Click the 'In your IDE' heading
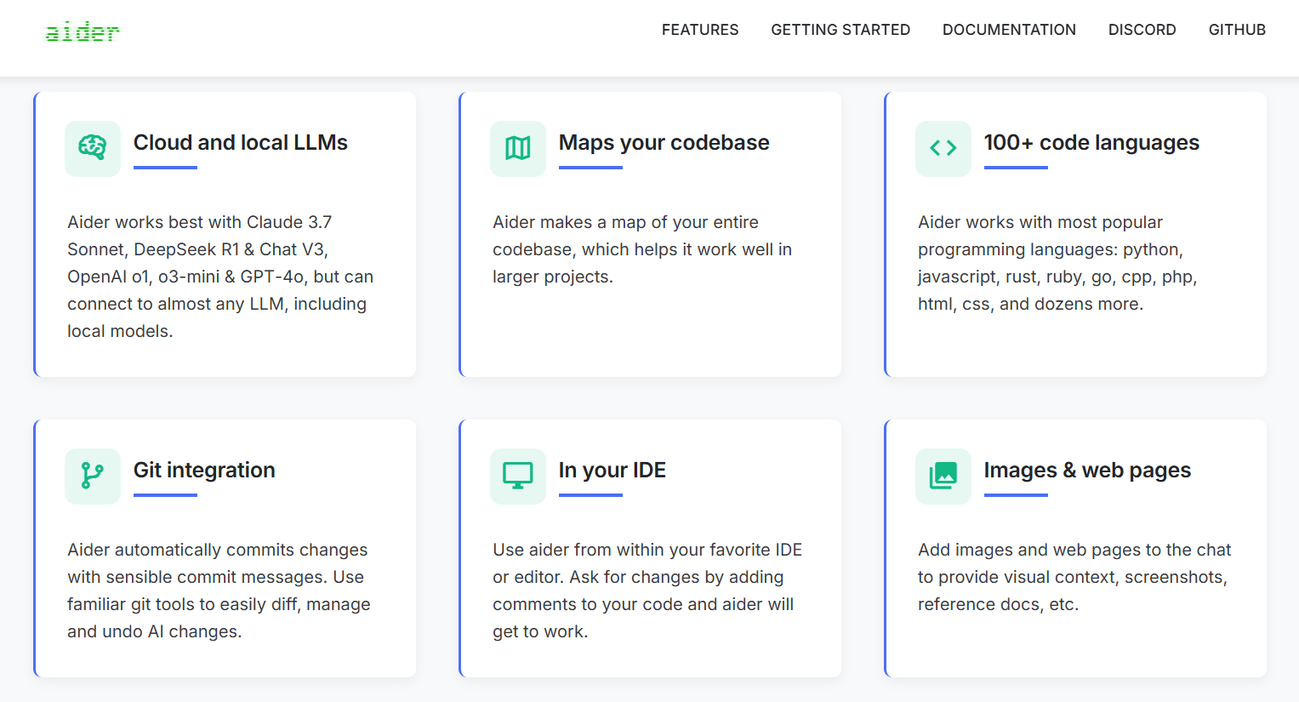The image size is (1299, 702). click(x=612, y=471)
